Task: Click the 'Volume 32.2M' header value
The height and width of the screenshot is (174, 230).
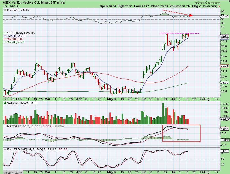Action: 180,6
